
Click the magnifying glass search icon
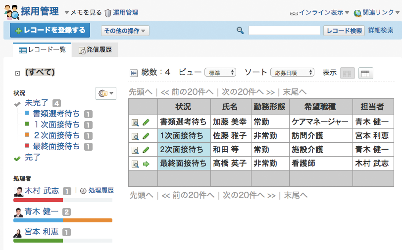[240, 31]
